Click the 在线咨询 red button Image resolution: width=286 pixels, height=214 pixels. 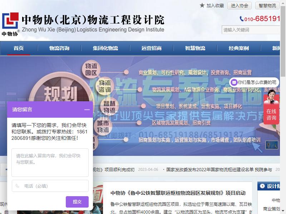click(x=271, y=114)
